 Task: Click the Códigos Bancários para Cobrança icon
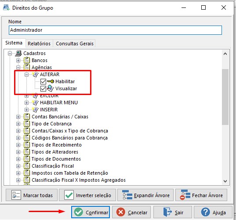[27, 138]
